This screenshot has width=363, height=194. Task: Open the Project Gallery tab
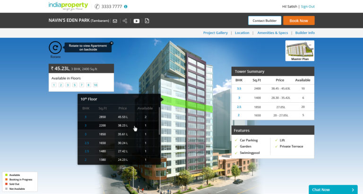(x=216, y=33)
